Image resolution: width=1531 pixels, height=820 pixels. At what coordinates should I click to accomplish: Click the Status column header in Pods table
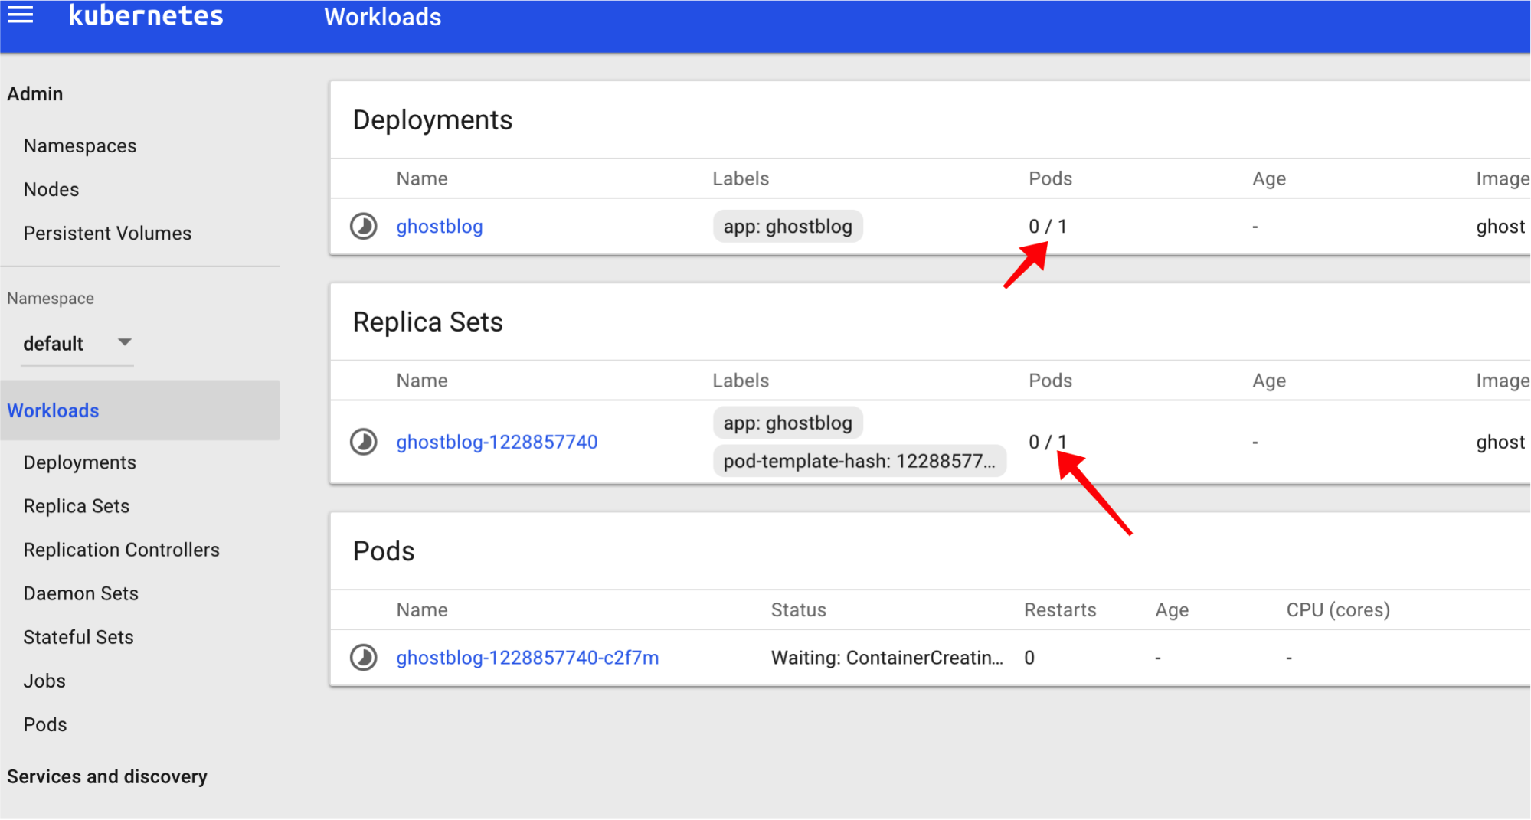coord(799,610)
